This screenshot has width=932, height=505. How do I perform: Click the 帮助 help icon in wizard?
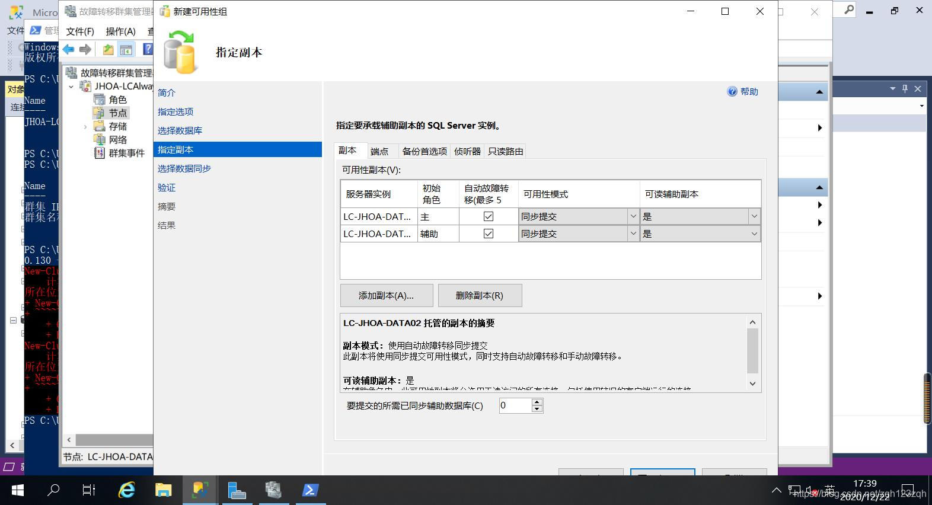point(743,91)
